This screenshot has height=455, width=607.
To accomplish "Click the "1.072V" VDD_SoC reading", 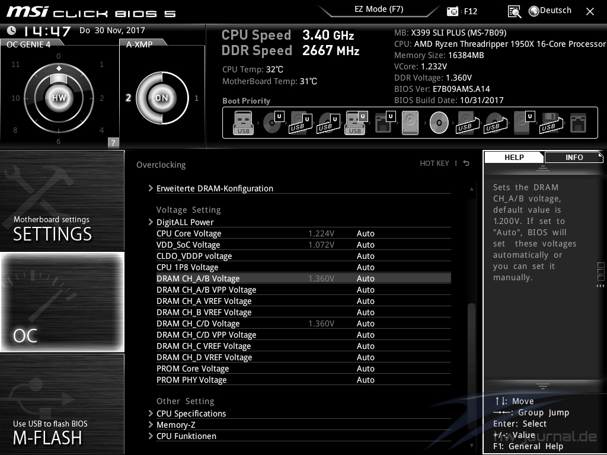I will (x=321, y=245).
